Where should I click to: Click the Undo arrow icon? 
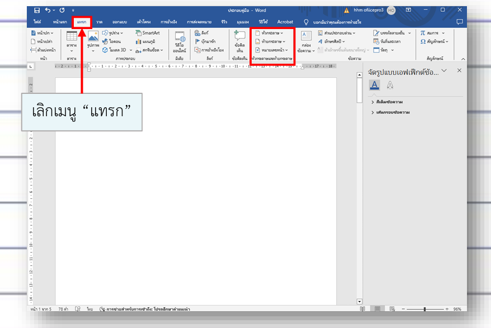(48, 10)
